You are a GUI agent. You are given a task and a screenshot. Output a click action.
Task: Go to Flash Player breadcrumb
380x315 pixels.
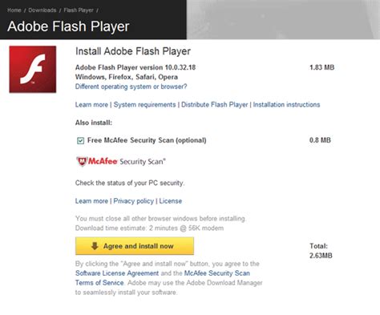click(x=79, y=10)
